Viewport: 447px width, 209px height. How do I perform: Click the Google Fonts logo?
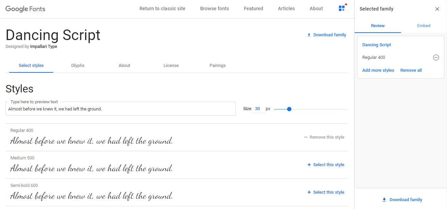pyautogui.click(x=25, y=9)
